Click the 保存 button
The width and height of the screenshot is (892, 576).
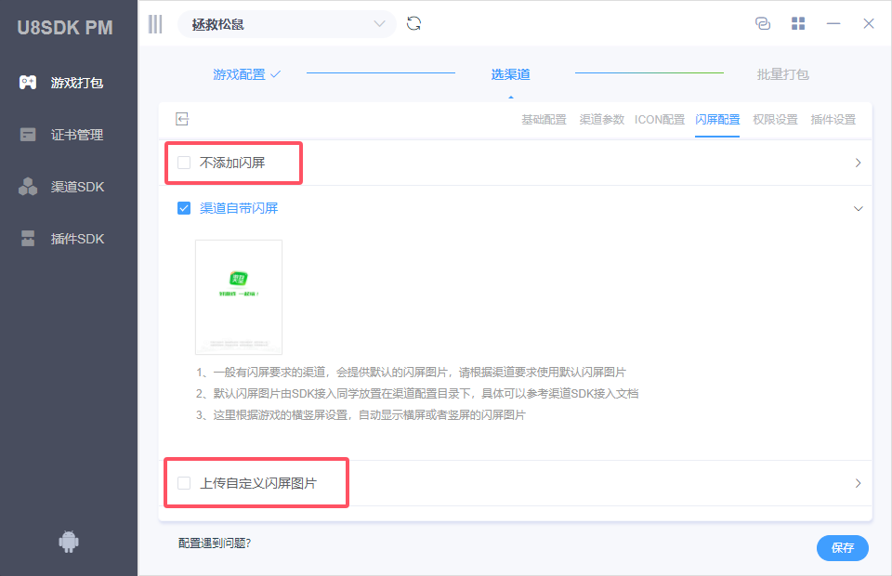(842, 547)
